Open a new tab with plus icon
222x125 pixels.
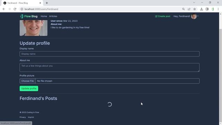(x=47, y=3)
